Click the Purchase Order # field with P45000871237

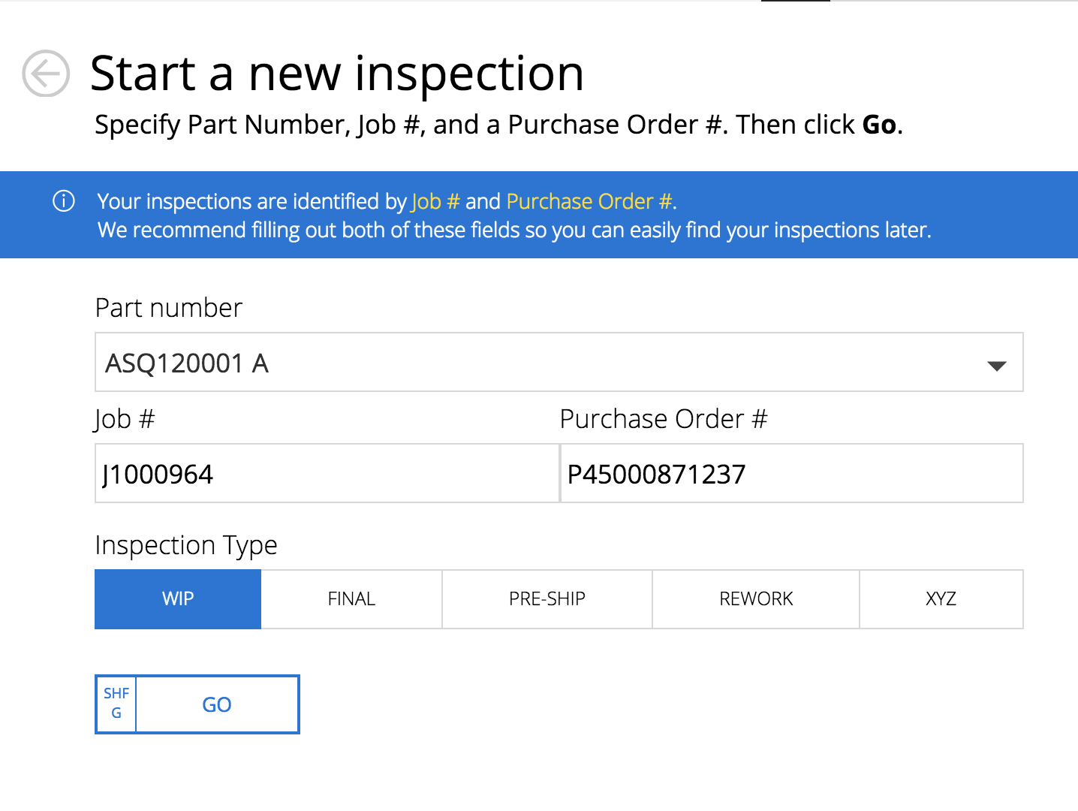click(x=791, y=474)
